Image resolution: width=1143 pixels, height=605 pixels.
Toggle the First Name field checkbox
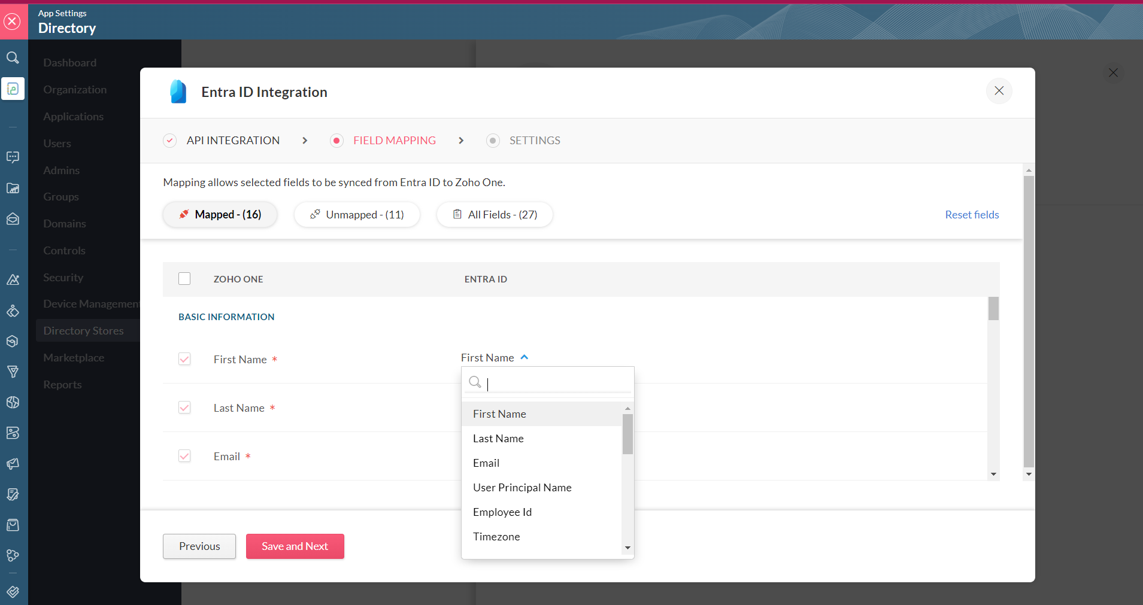click(184, 359)
